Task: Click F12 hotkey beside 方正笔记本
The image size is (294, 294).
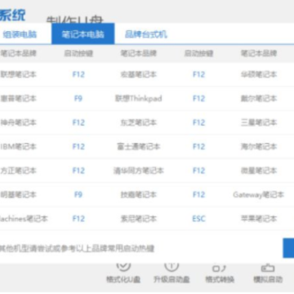Action: click(x=78, y=171)
